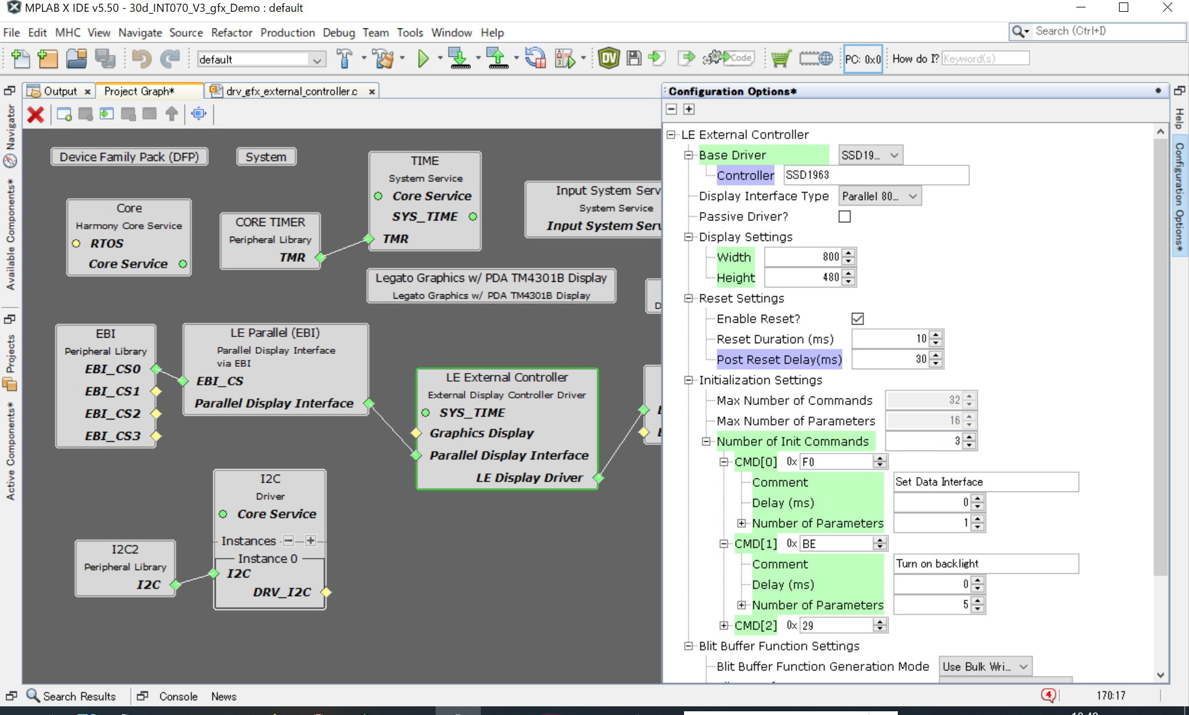Add an I2C driver instance with plus

pos(310,541)
